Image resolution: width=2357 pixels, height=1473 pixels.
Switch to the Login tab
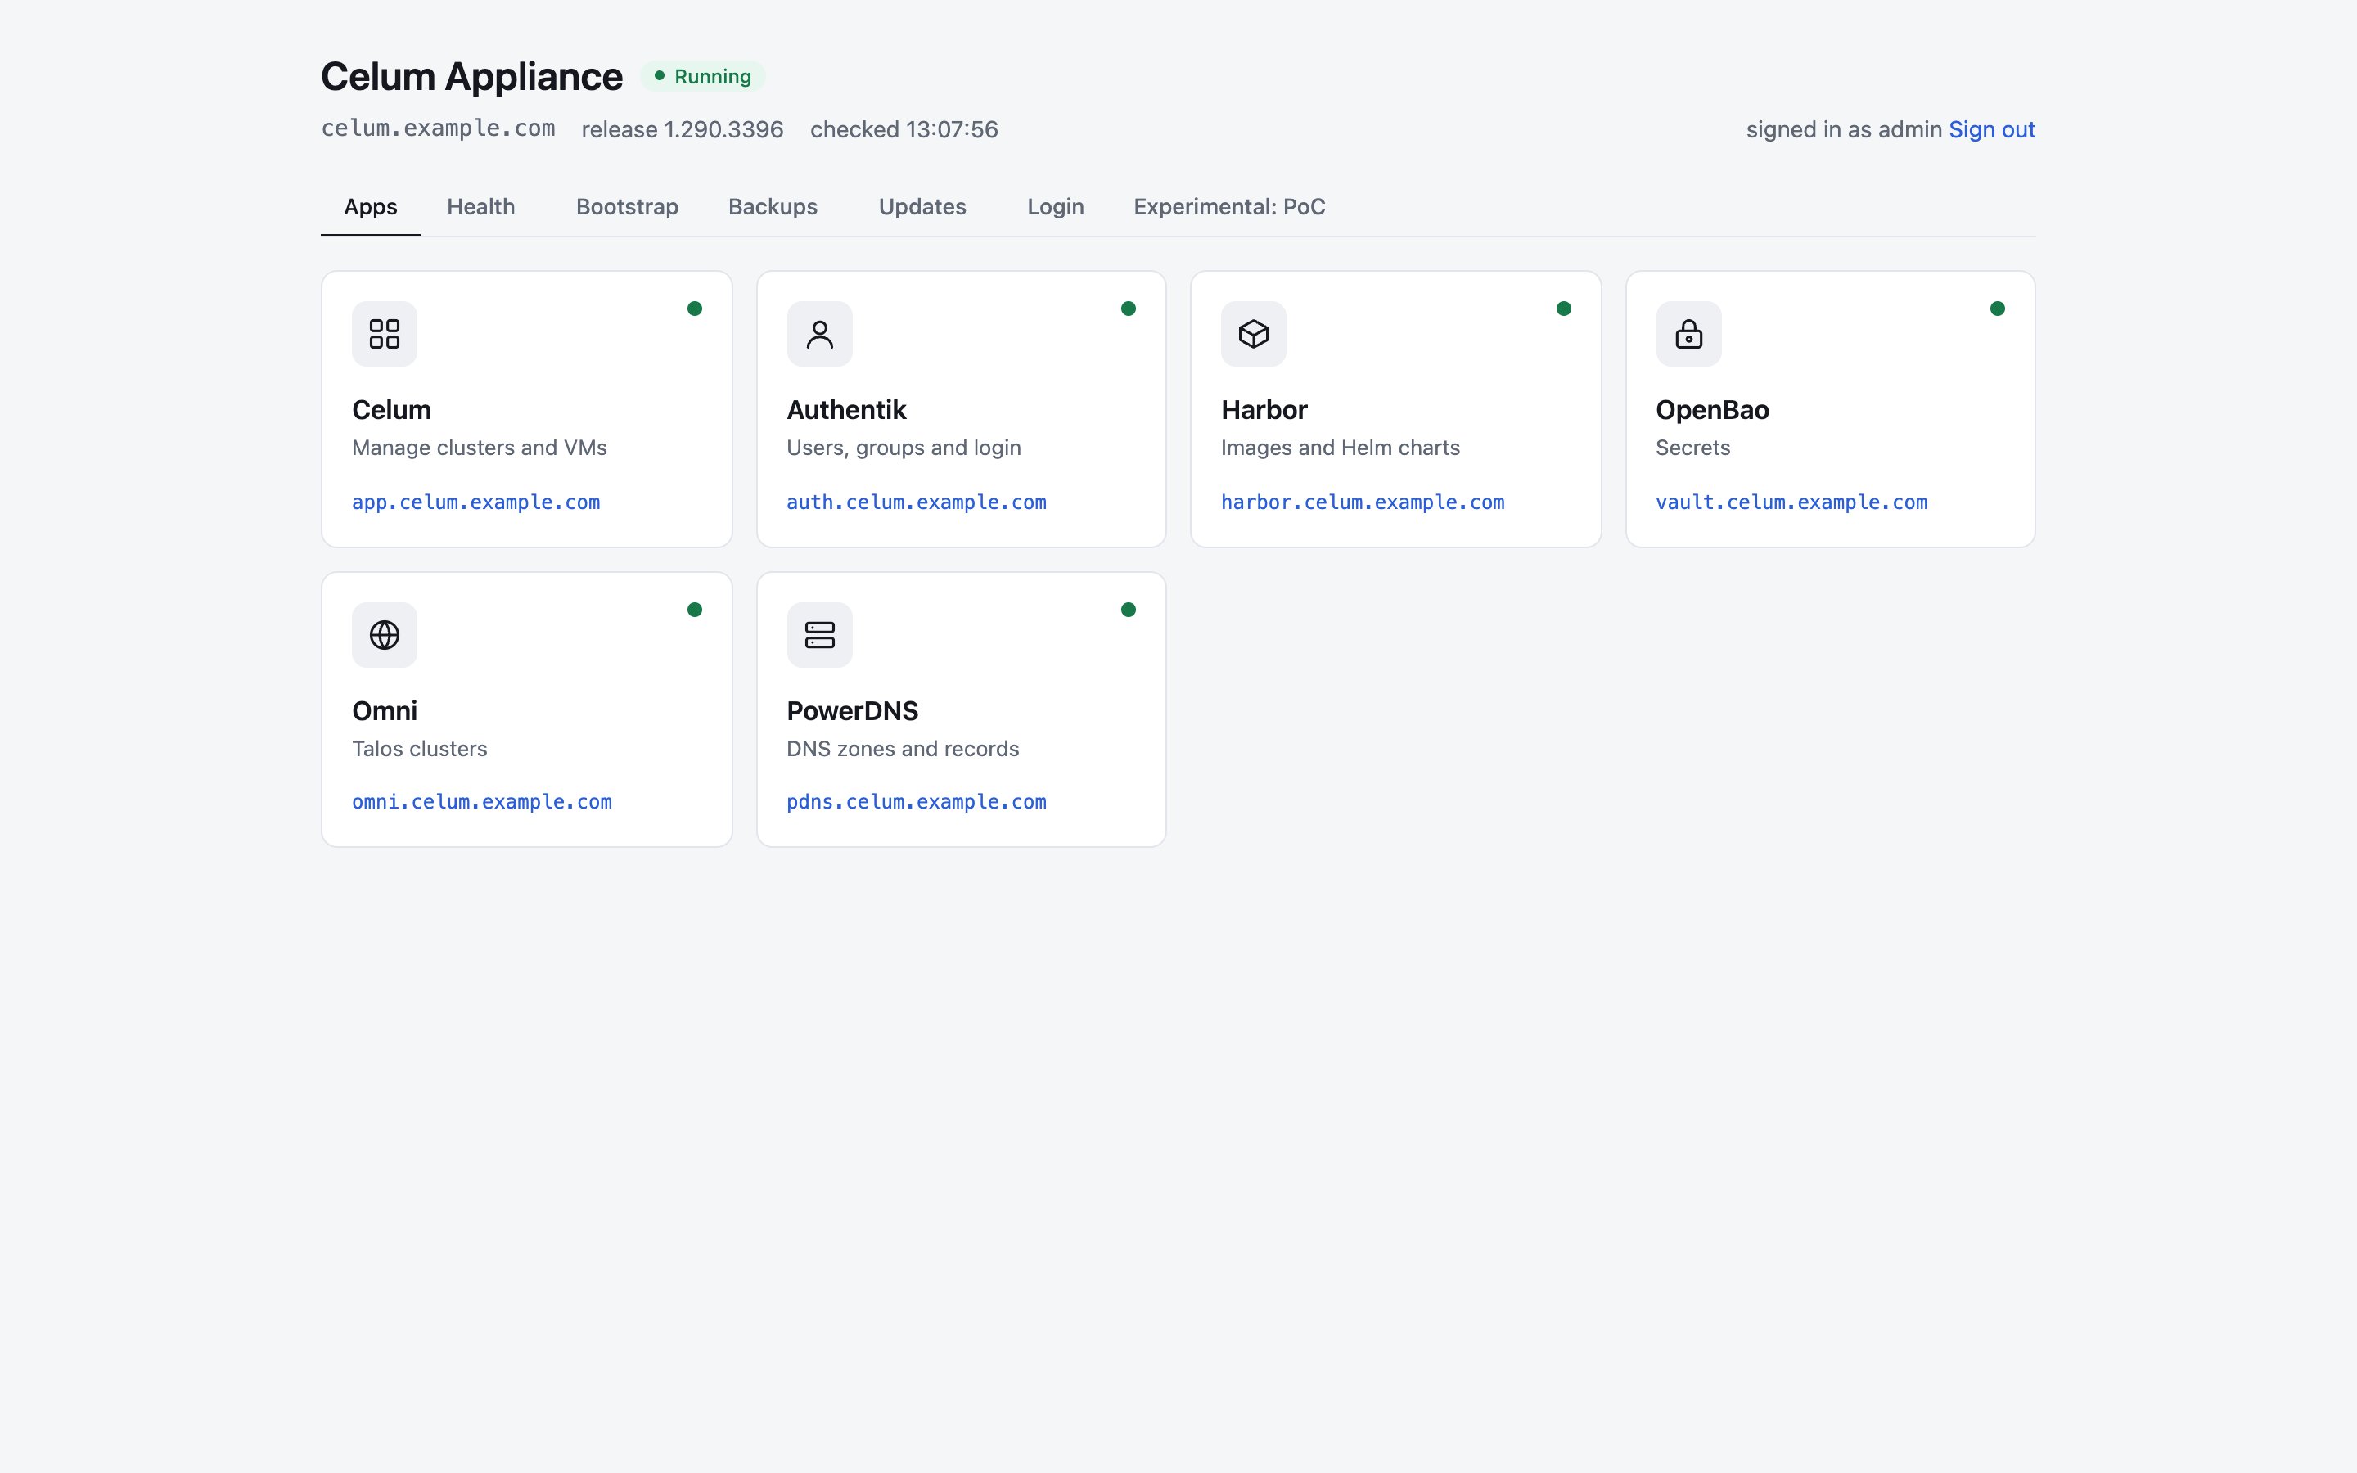click(x=1056, y=206)
